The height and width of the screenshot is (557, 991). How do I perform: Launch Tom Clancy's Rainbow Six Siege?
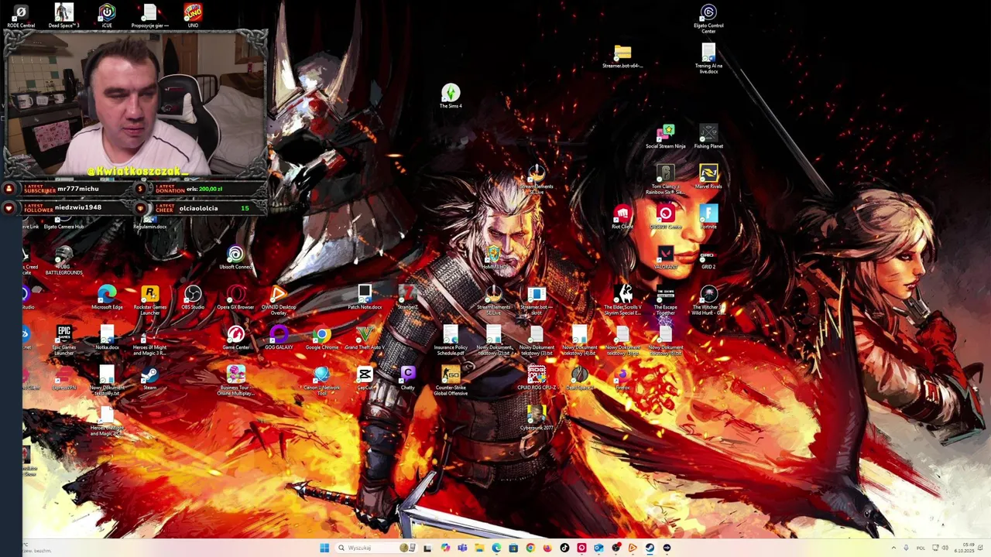[x=666, y=179]
